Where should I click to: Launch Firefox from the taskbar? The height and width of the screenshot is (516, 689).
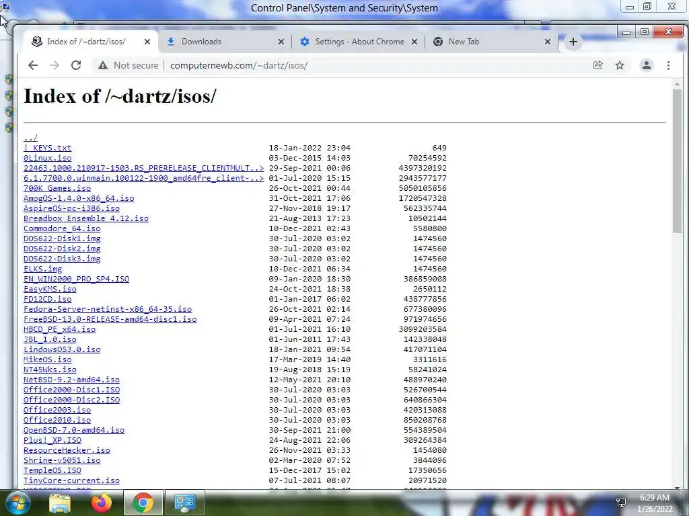tap(101, 503)
